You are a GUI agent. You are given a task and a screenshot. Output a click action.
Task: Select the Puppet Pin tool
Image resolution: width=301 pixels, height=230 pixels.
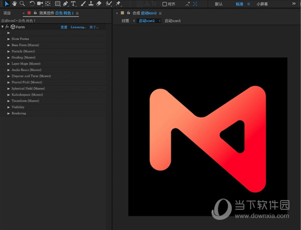[118, 3]
